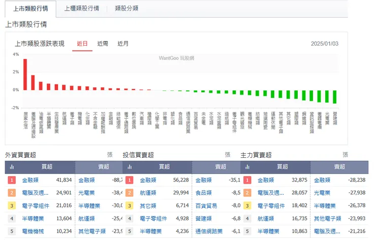Open 金融類 in 外資 賣超 column
The height and width of the screenshot is (240, 376).
click(86, 180)
